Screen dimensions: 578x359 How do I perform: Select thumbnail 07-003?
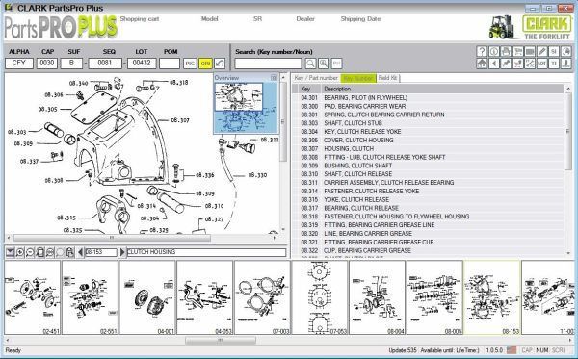point(262,297)
